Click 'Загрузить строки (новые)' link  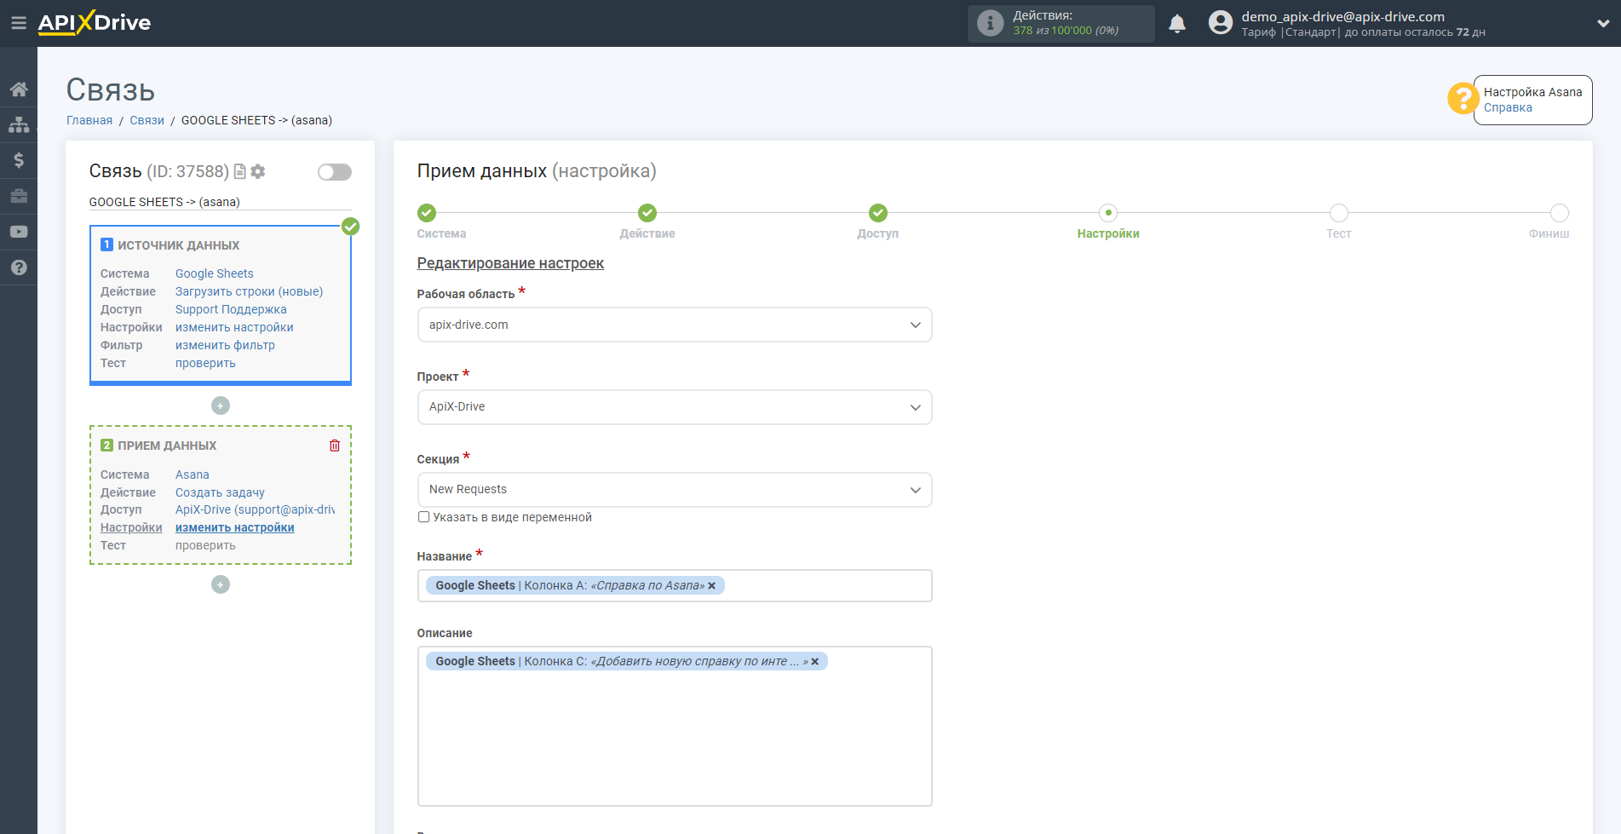coord(250,291)
